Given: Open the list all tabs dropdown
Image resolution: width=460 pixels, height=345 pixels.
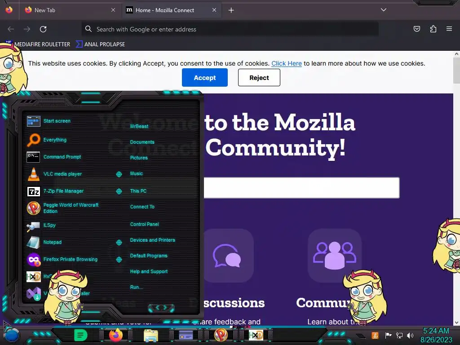Looking at the screenshot, I should (x=384, y=10).
